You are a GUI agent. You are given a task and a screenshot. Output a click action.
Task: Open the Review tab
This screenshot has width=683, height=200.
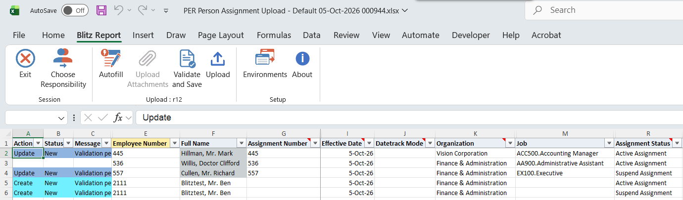tap(346, 35)
